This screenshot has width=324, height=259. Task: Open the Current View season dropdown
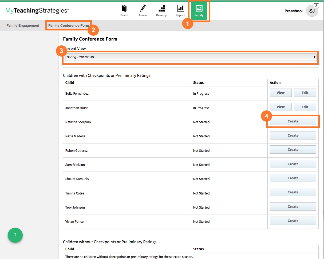point(190,57)
